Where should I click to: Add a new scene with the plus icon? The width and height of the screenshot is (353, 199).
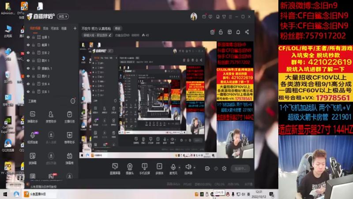pos(75,28)
